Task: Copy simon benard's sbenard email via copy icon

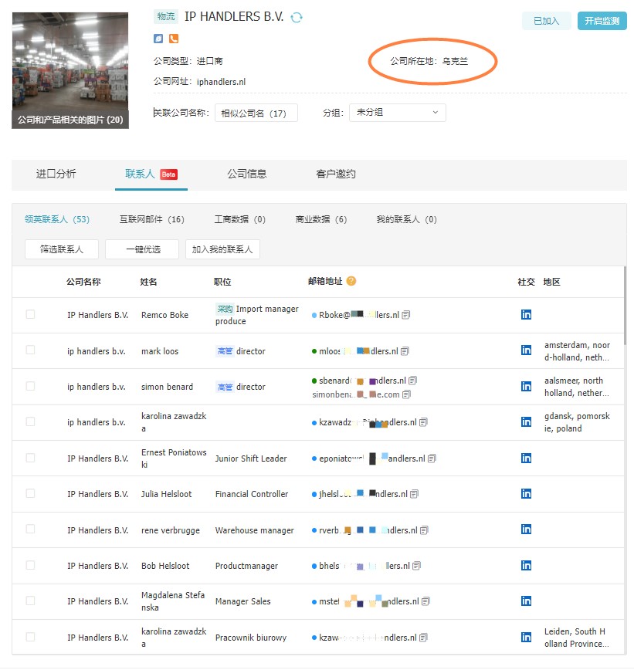Action: point(412,381)
